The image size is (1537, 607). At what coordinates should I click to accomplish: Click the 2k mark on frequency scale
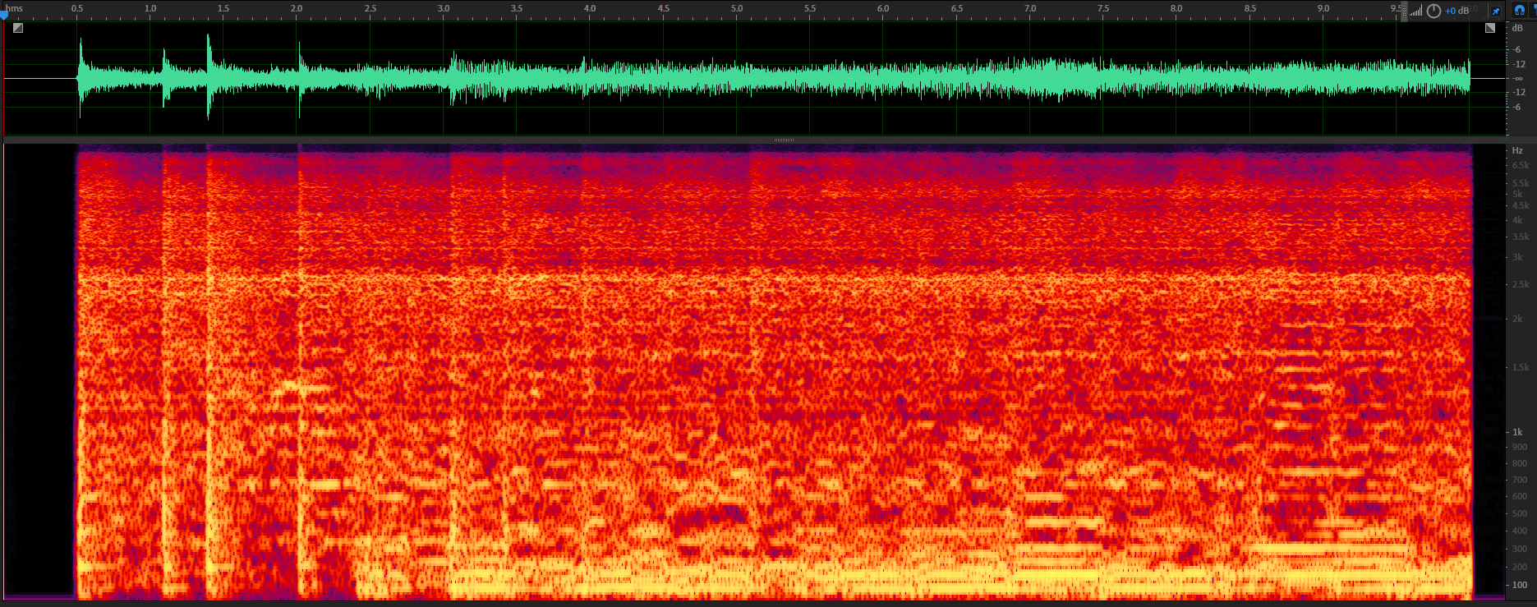tap(1517, 319)
